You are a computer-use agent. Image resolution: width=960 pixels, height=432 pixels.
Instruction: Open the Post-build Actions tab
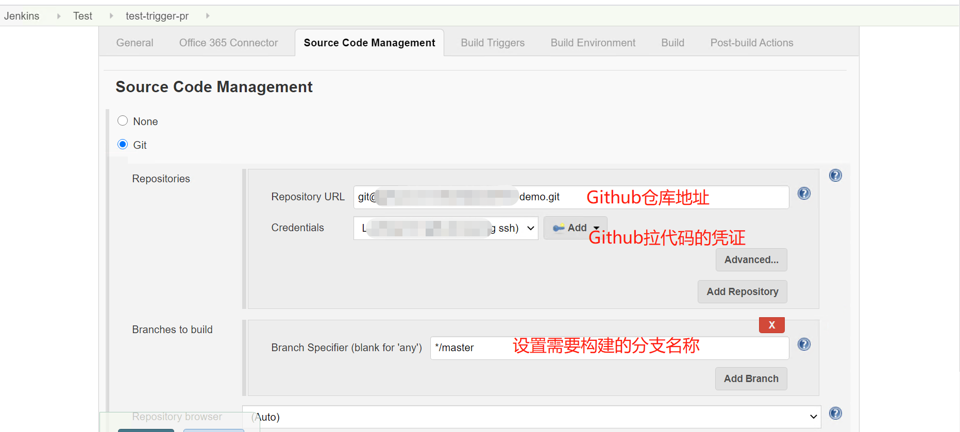(x=752, y=43)
